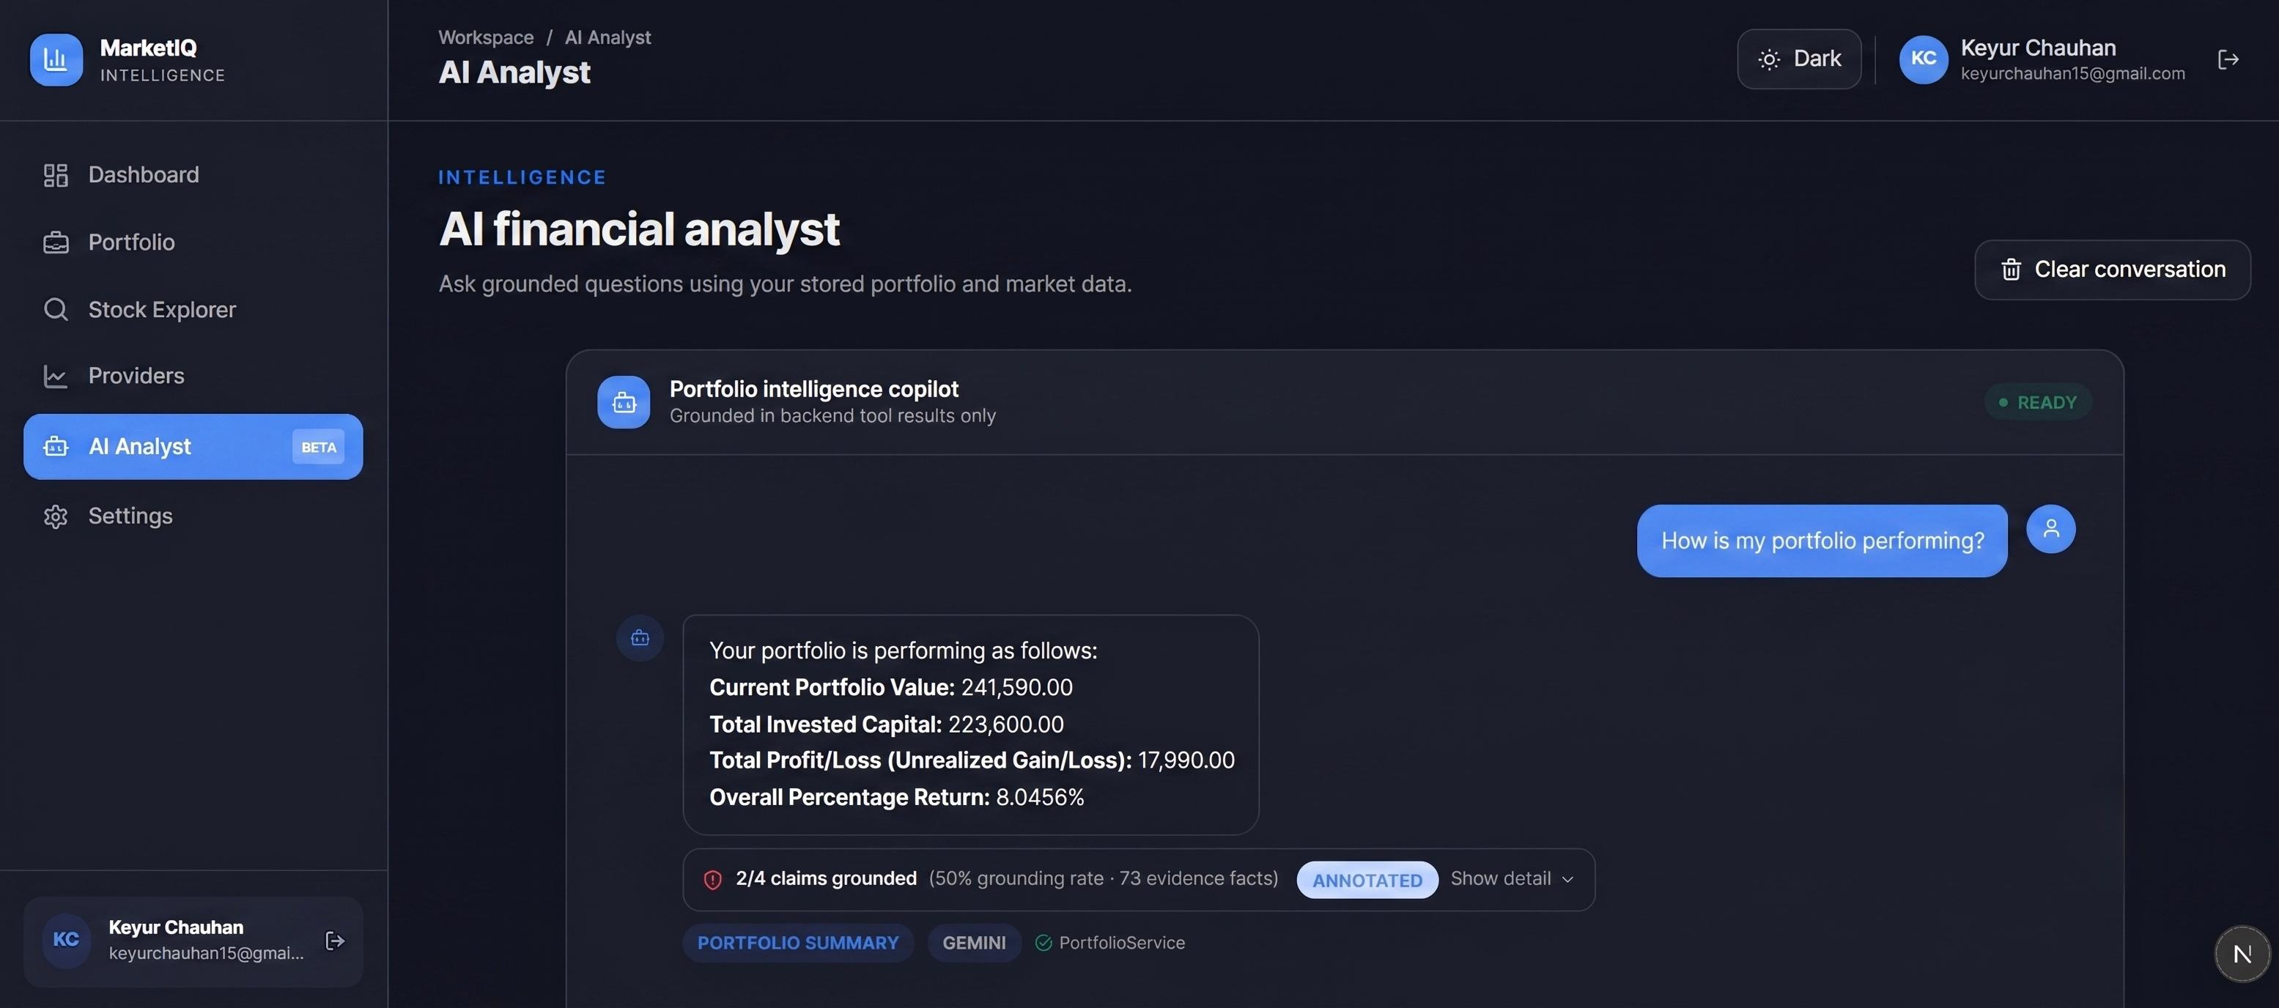
Task: Click the KC avatar in sidebar footer
Action: click(x=67, y=940)
